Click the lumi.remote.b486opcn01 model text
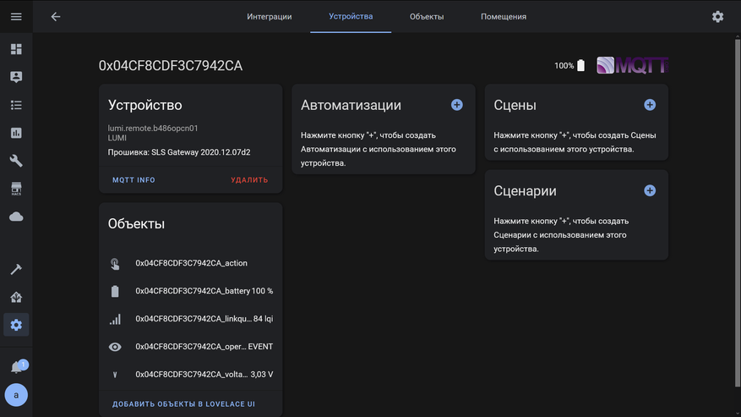 click(x=153, y=129)
